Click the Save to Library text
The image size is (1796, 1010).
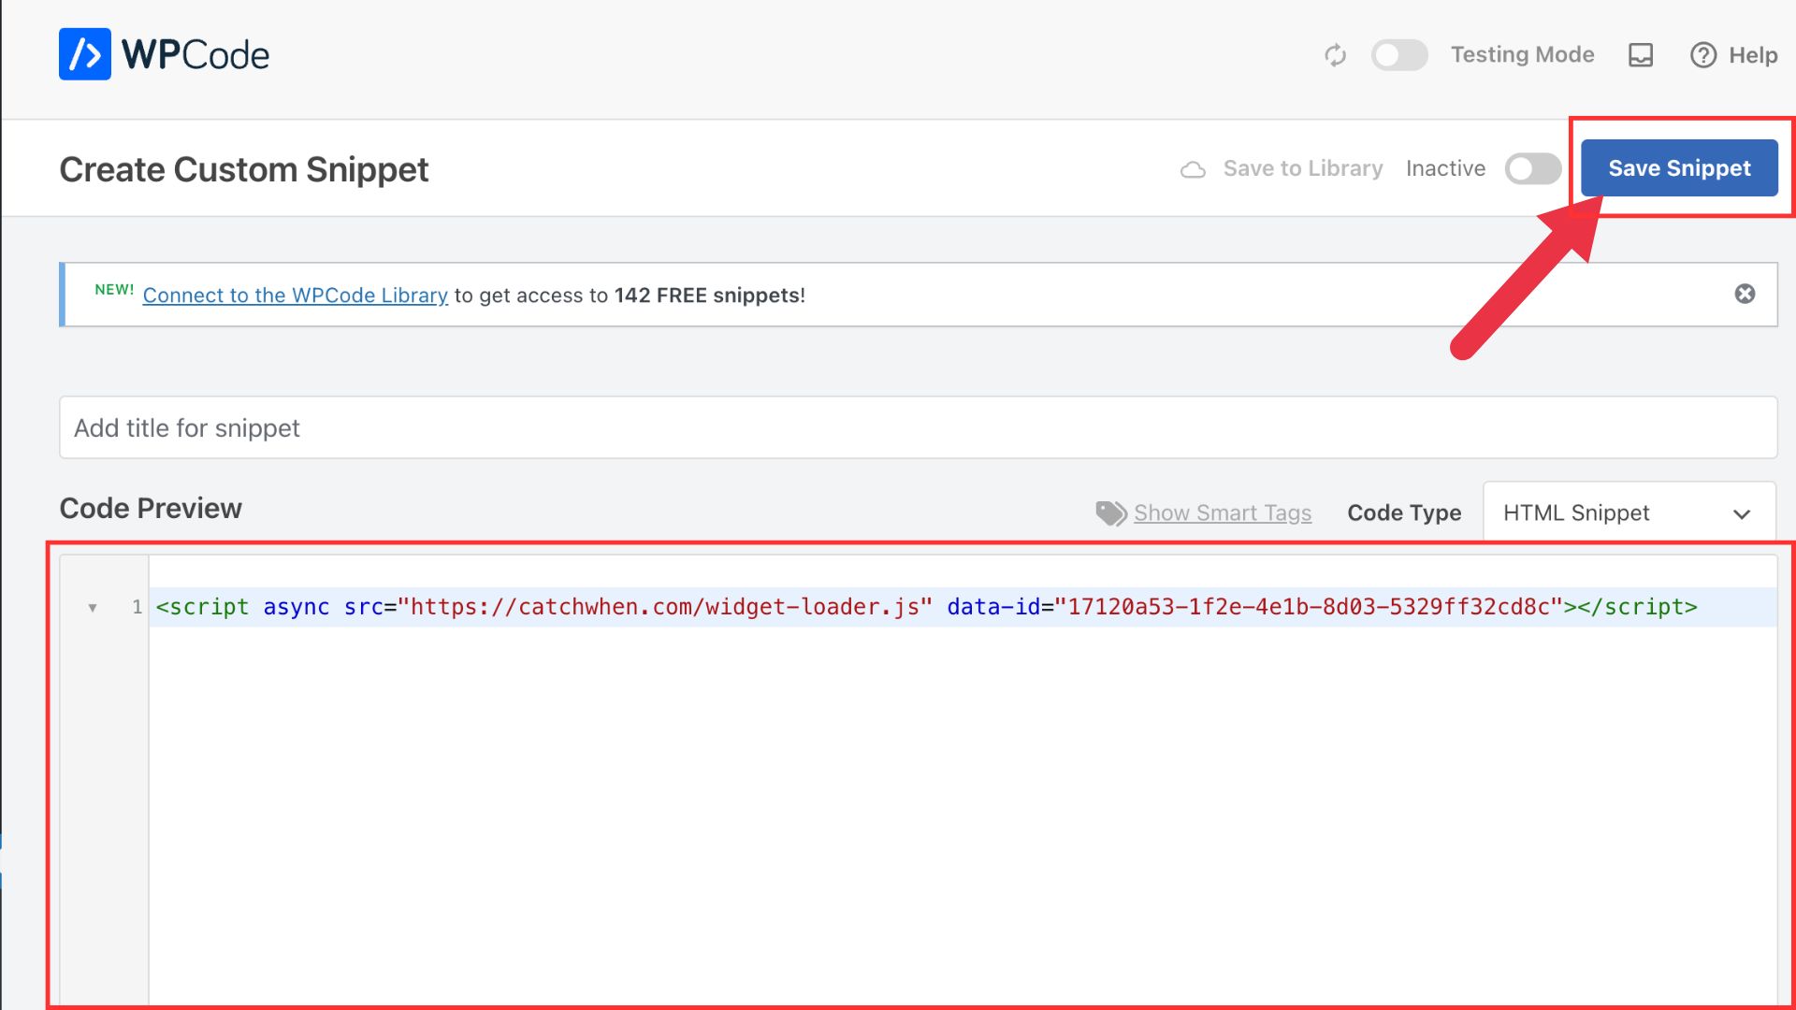[x=1303, y=168]
